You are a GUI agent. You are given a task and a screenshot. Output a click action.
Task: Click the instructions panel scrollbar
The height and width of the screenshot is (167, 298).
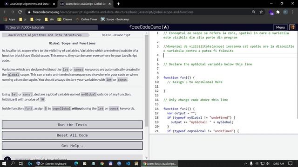point(146,80)
